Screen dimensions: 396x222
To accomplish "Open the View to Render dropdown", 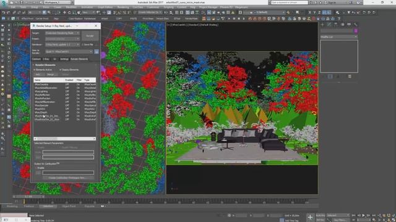I will pyautogui.click(x=69, y=52).
